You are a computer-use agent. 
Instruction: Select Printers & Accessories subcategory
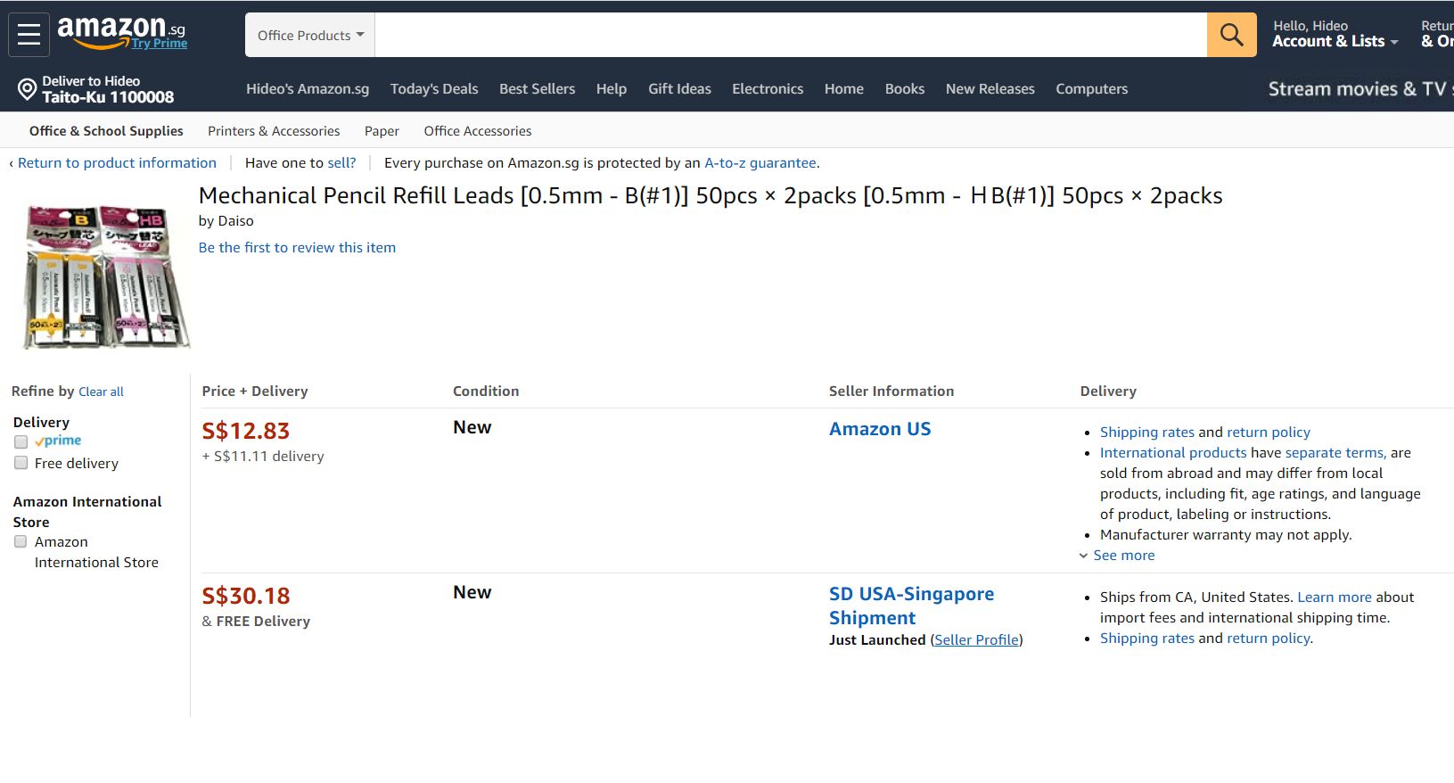click(x=274, y=131)
